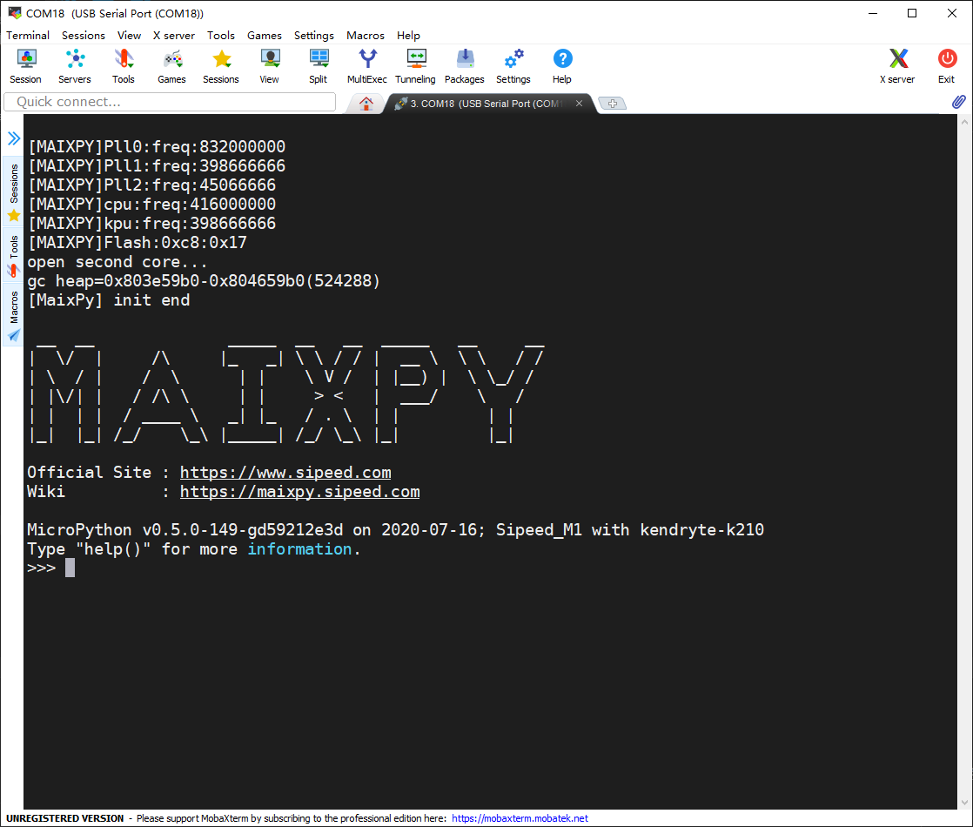Click the terminal prompt cursor
This screenshot has height=827, width=973.
(x=70, y=568)
